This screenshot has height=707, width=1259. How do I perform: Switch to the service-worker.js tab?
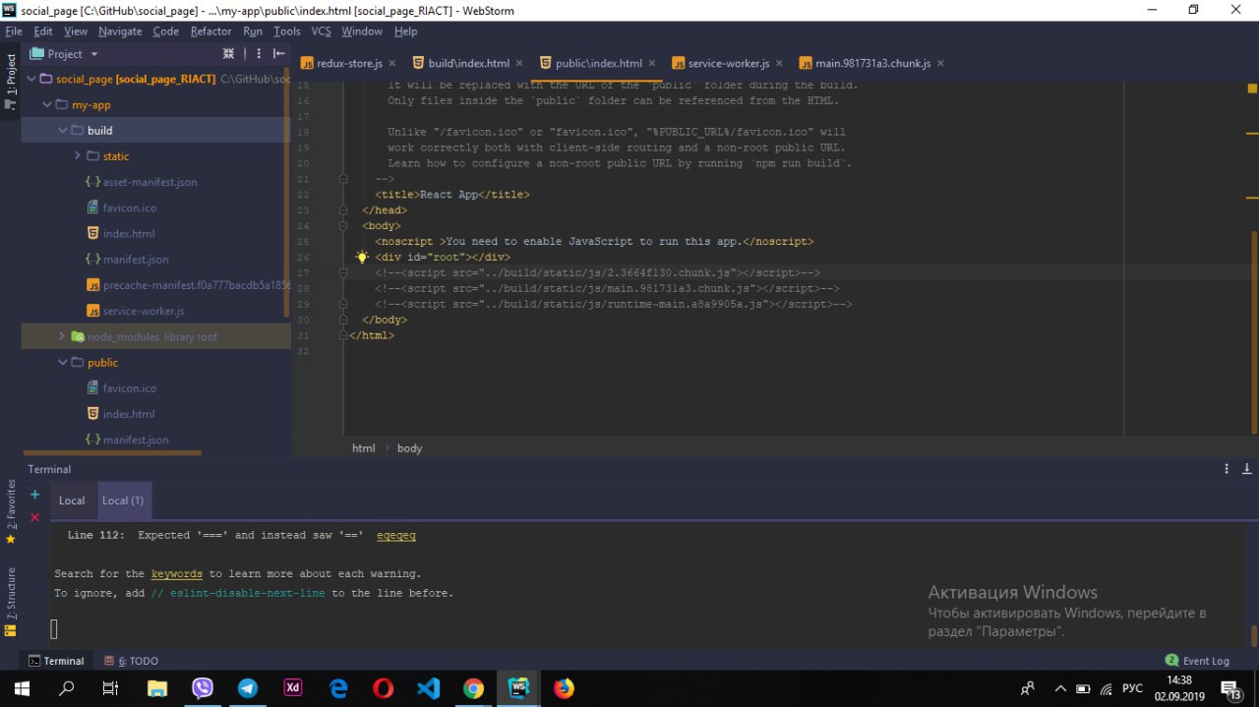pos(727,64)
